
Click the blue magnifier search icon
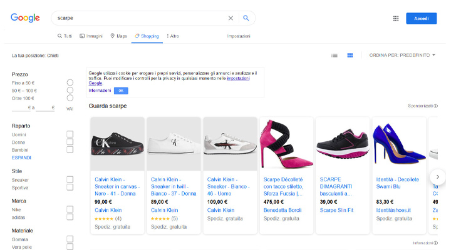[x=246, y=18]
